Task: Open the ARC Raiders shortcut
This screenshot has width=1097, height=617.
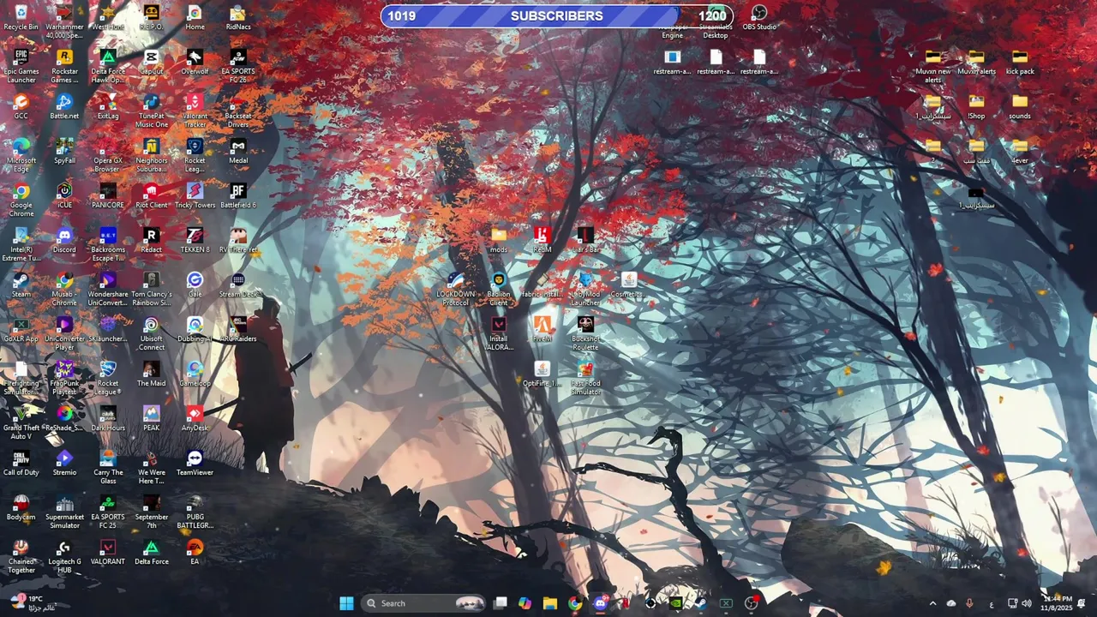Action: pos(238,329)
